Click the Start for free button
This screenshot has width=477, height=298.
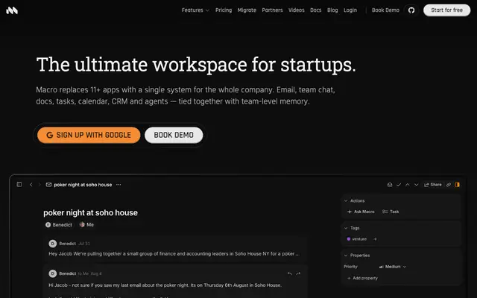[446, 10]
